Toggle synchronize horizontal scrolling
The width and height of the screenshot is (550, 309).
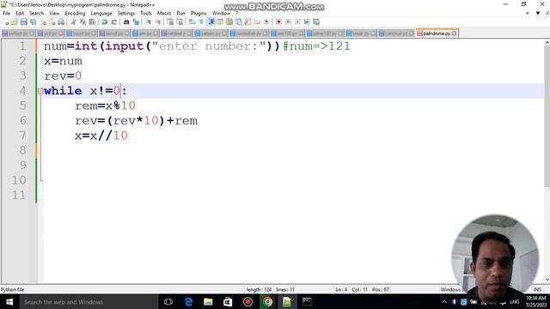click(x=180, y=21)
